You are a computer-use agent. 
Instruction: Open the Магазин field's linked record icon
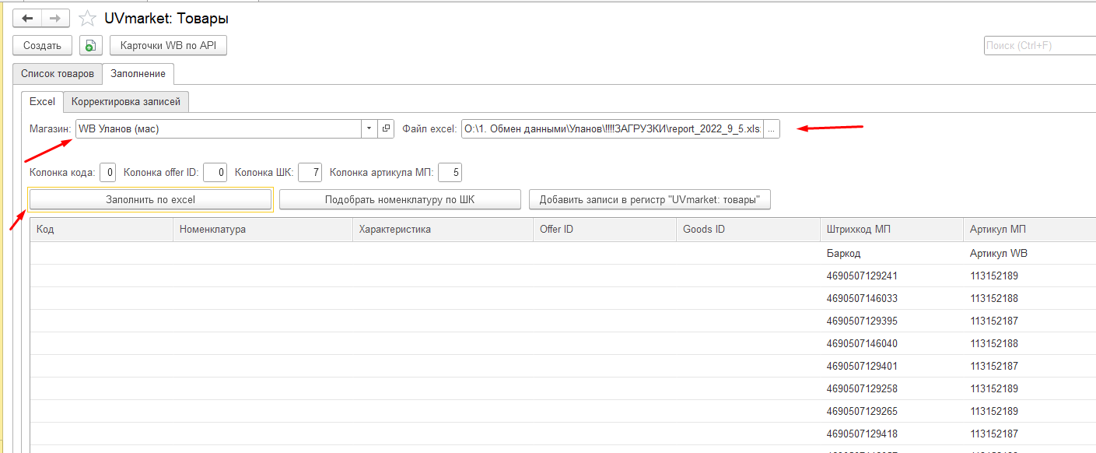tap(386, 129)
